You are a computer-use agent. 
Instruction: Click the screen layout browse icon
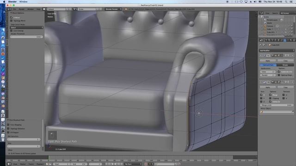pyautogui.click(x=44, y=9)
